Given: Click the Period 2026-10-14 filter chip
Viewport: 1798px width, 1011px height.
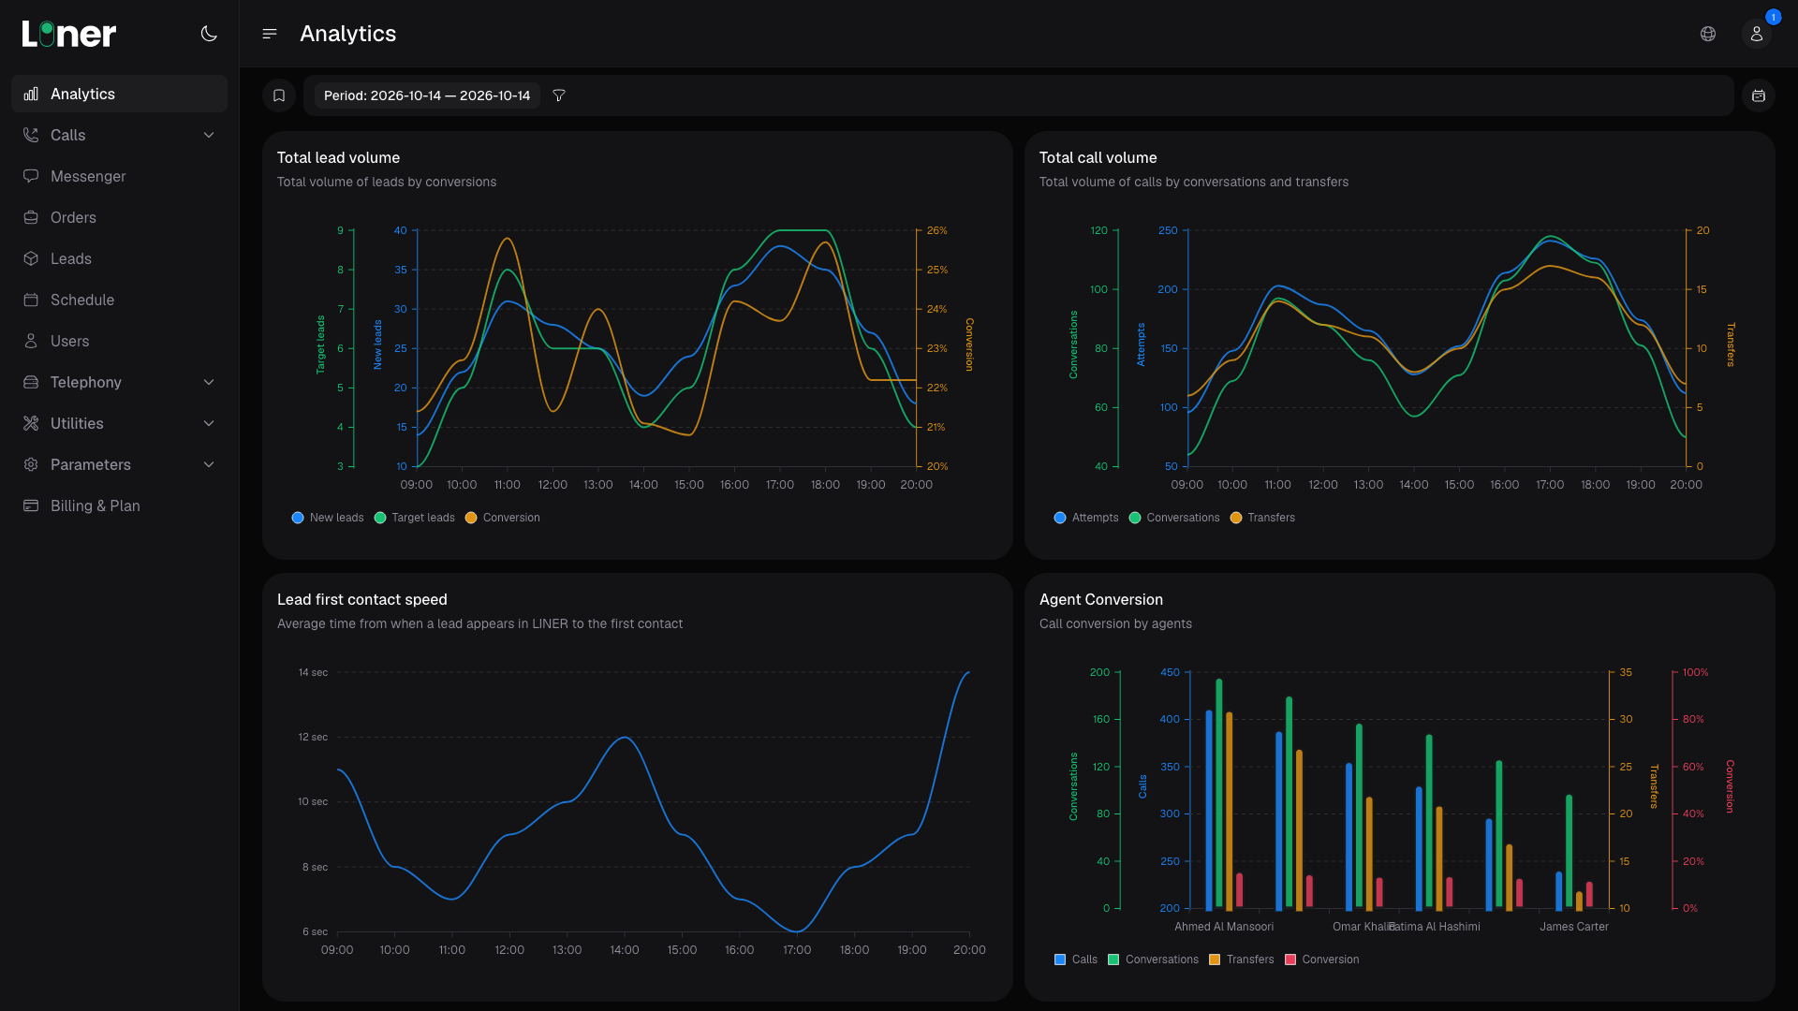Looking at the screenshot, I should tap(427, 95).
